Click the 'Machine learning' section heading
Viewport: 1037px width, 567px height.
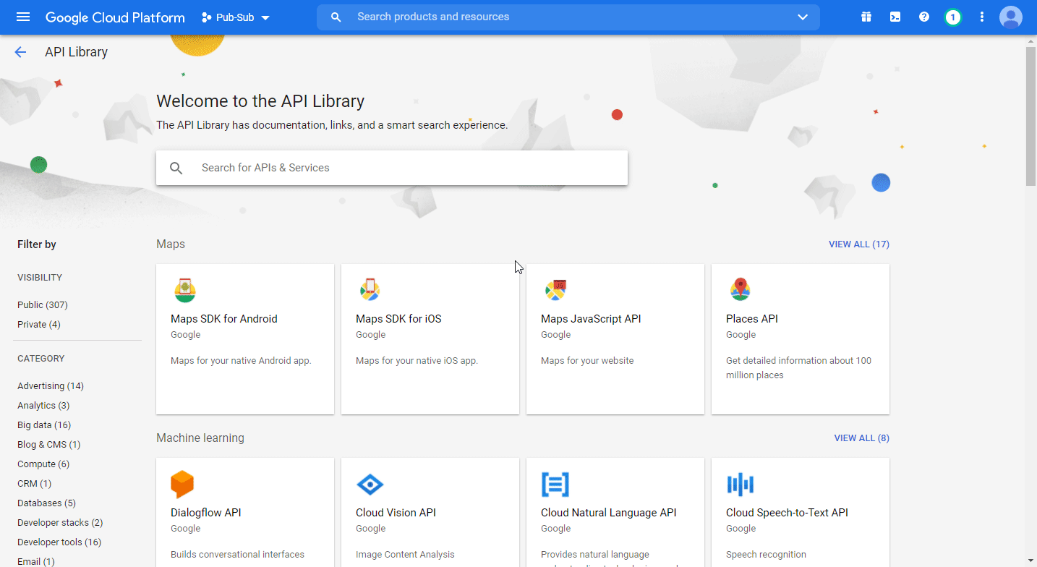[x=200, y=438]
